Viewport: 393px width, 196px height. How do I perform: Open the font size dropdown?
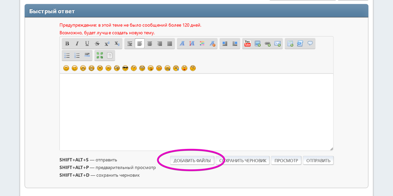pos(192,44)
